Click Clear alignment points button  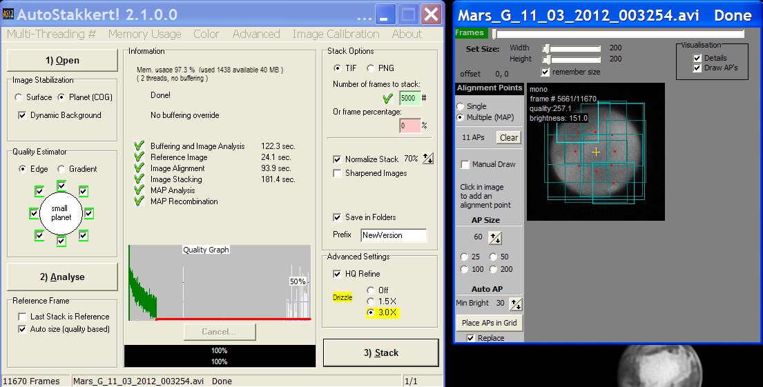pyautogui.click(x=508, y=137)
